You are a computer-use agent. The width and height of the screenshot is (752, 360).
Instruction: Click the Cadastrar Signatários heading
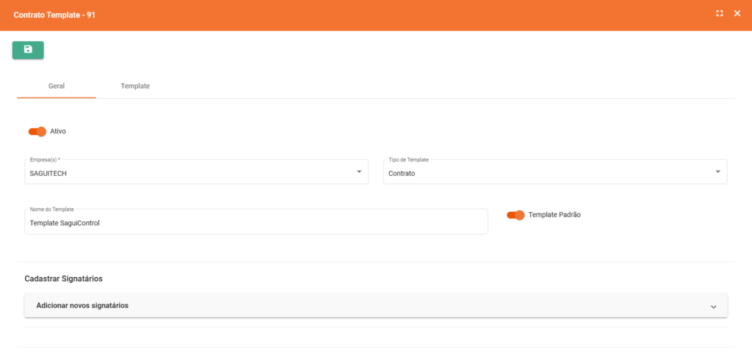[x=63, y=279]
